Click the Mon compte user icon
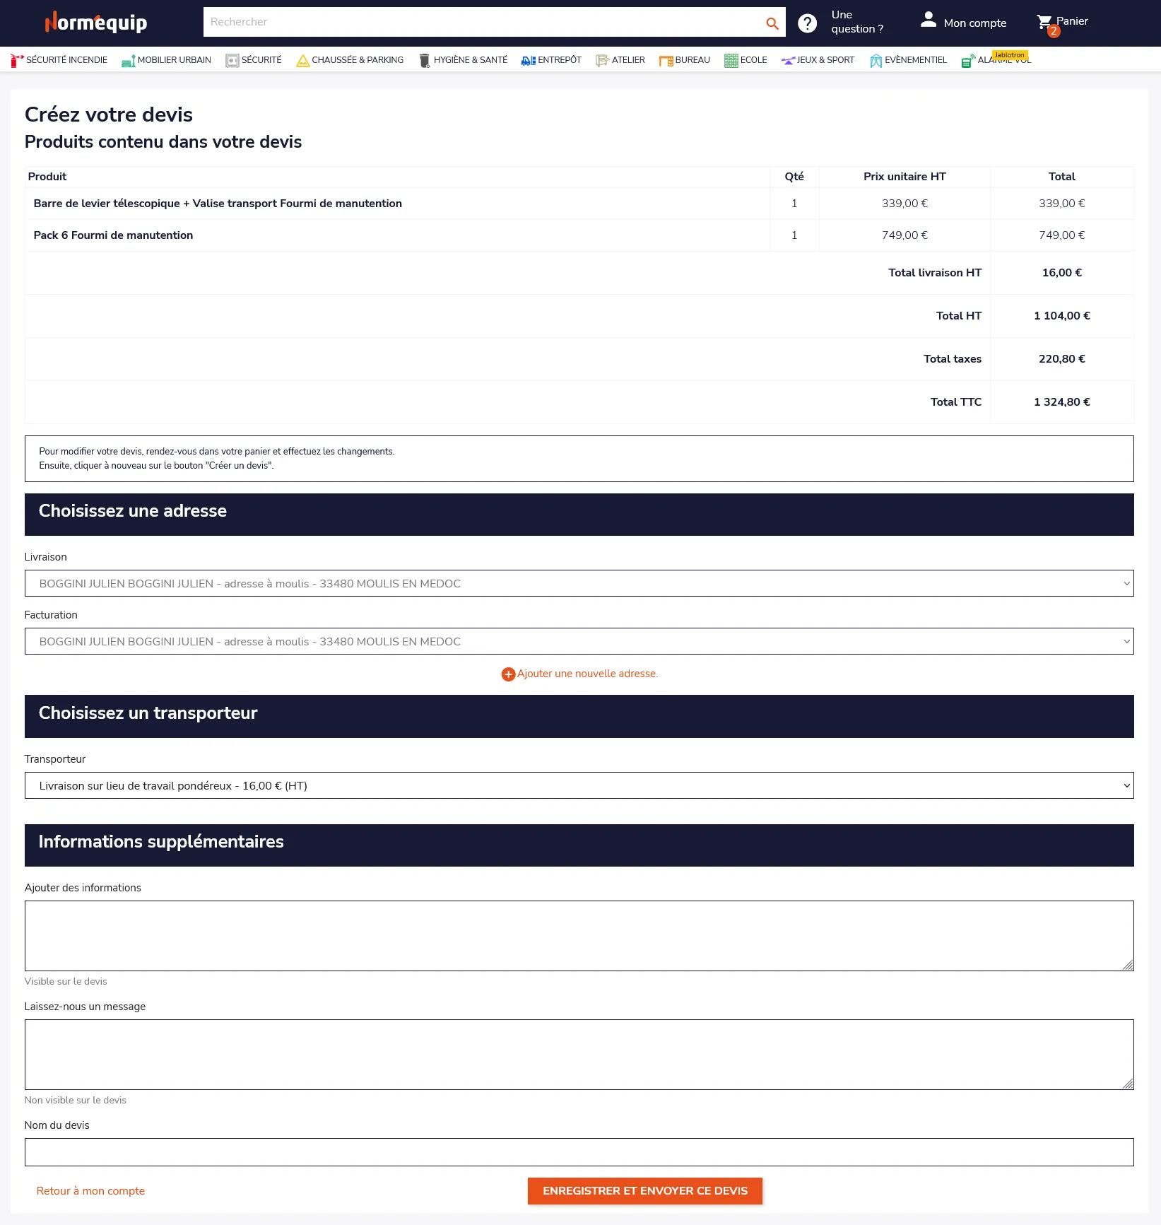The width and height of the screenshot is (1161, 1225). point(929,20)
